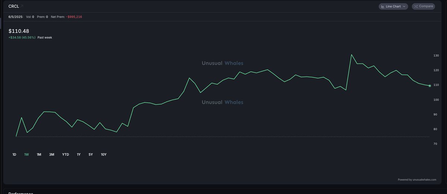Click the line chart icon in selector

pyautogui.click(x=383, y=6)
